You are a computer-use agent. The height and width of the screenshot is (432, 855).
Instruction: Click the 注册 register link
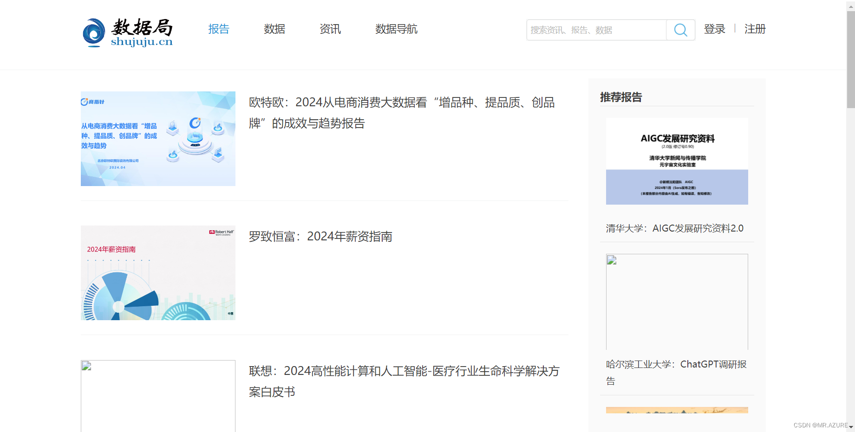755,29
